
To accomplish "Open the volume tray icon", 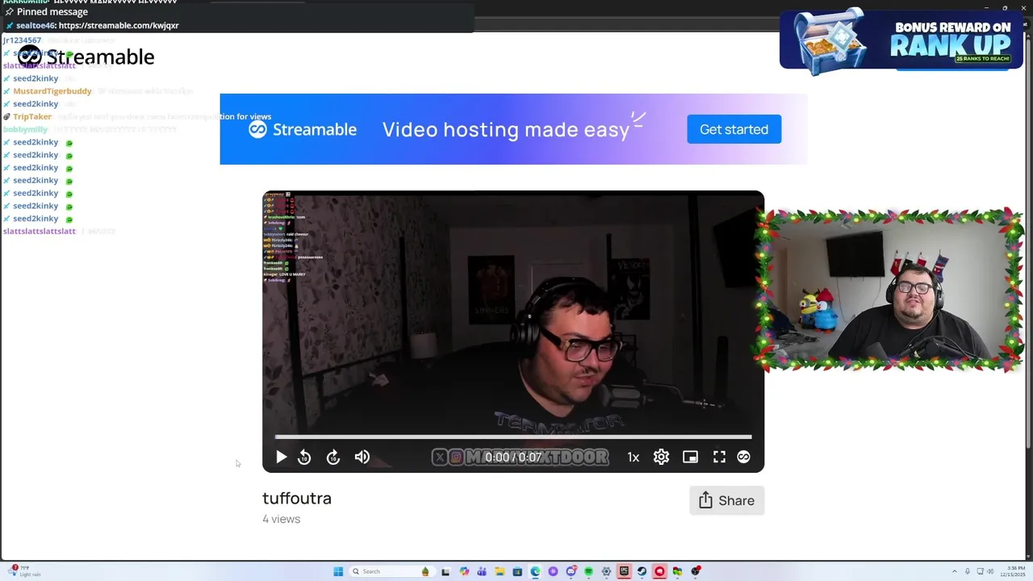I will [x=990, y=571].
